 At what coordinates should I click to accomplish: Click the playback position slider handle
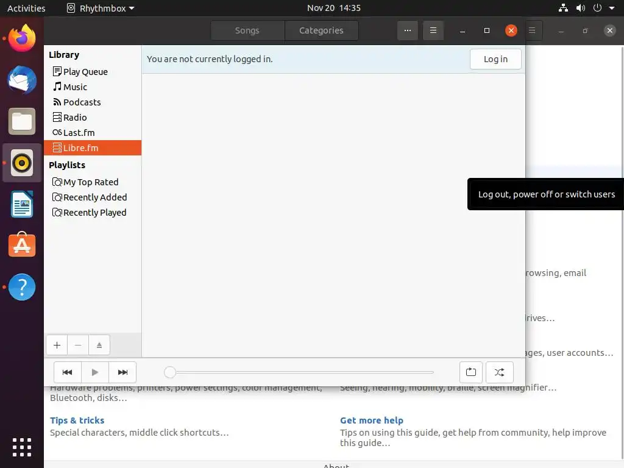pyautogui.click(x=170, y=372)
